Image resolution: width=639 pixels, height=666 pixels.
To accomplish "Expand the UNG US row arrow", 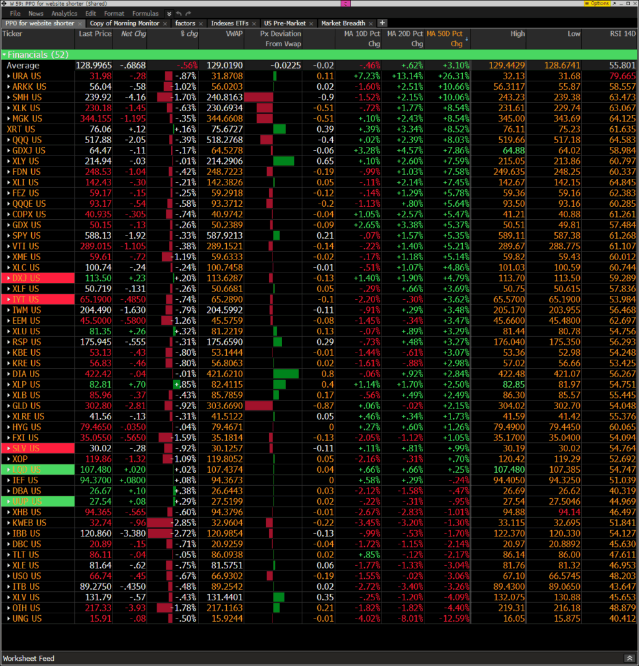I will pyautogui.click(x=8, y=619).
